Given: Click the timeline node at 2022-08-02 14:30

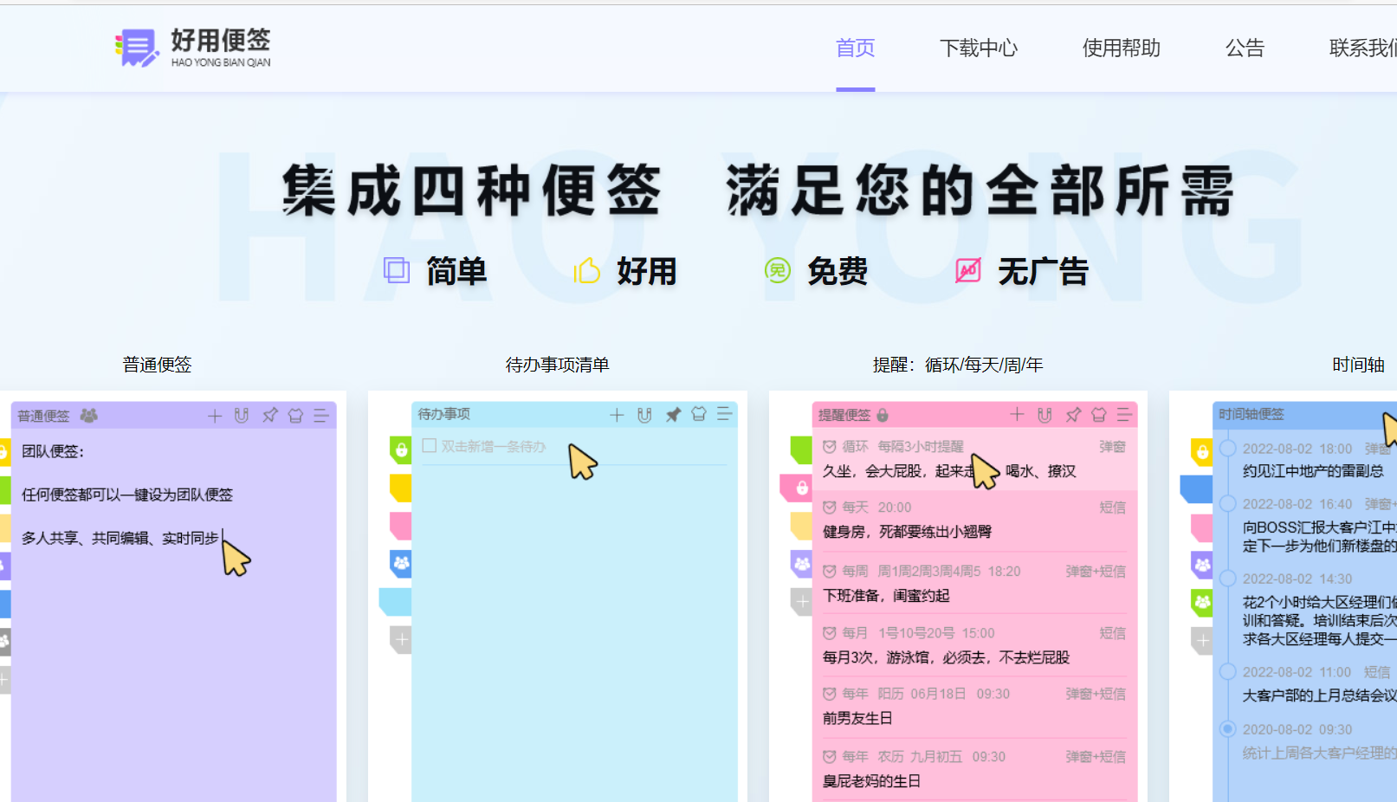Looking at the screenshot, I should pos(1227,578).
